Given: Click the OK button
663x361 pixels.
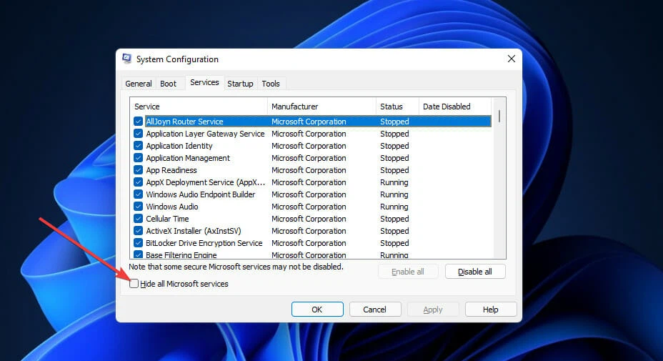Looking at the screenshot, I should click(x=317, y=310).
